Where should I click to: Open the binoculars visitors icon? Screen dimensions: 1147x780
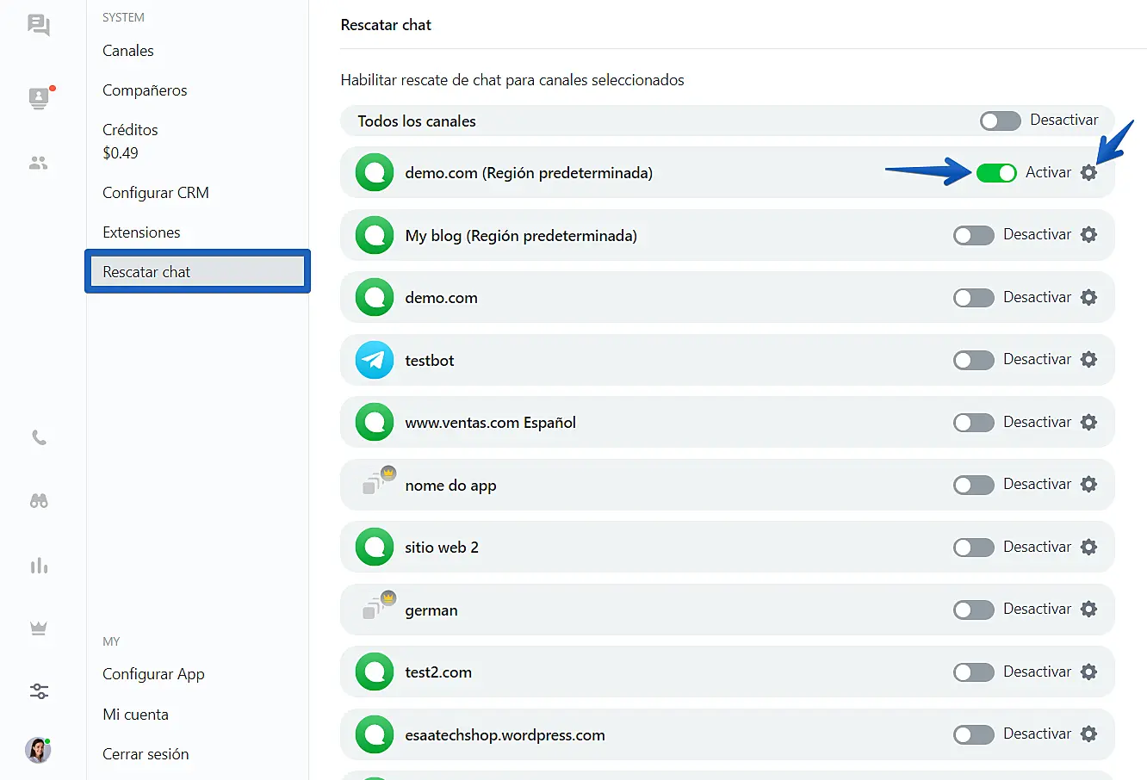pos(39,501)
